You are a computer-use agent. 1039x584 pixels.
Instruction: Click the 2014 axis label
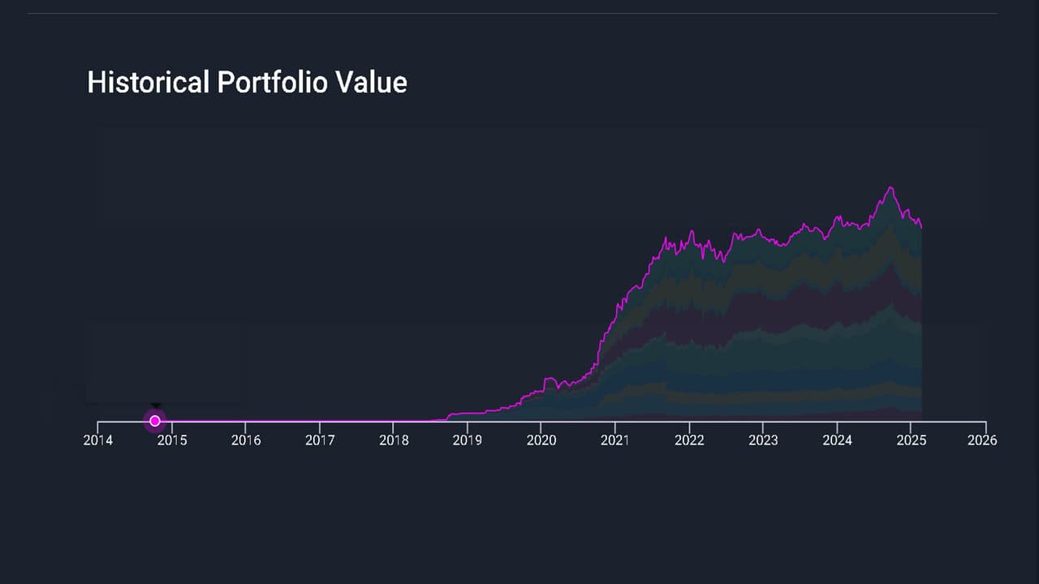point(98,440)
